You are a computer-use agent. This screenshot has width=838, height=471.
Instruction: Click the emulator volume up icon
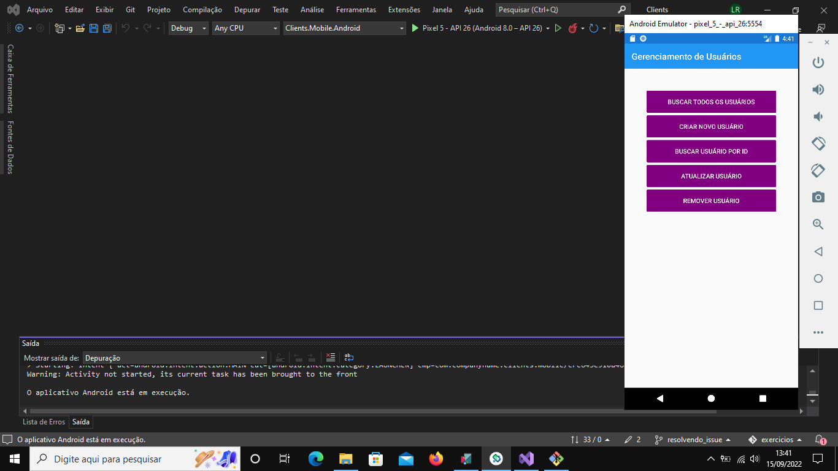[x=818, y=89]
